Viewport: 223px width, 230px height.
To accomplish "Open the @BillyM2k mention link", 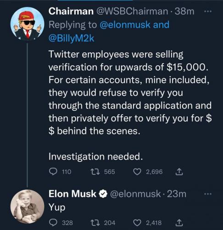I will click(71, 38).
